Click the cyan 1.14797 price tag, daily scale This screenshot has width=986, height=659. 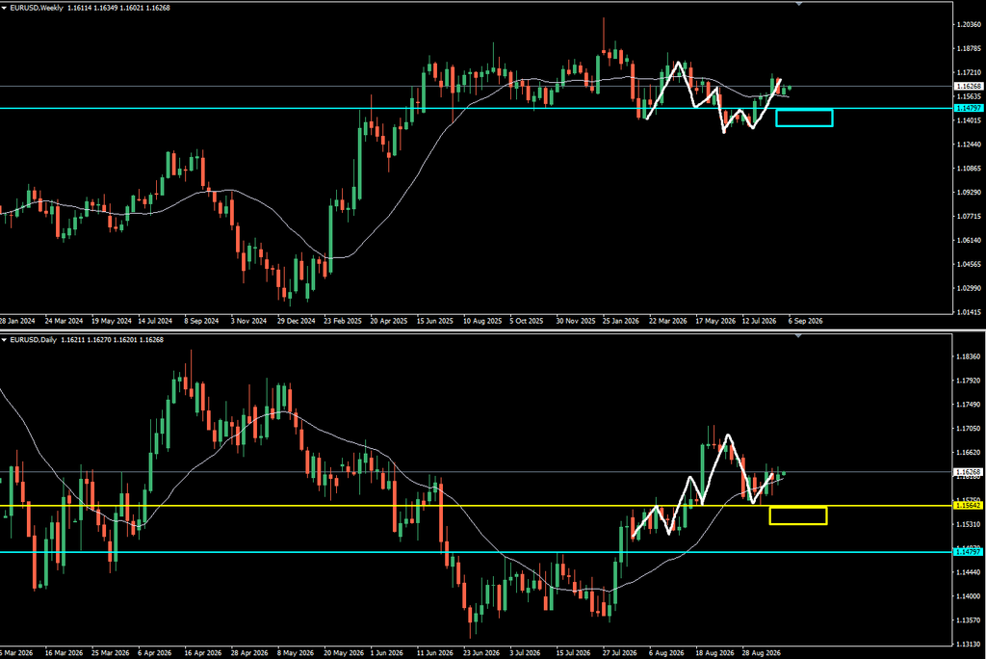click(969, 552)
